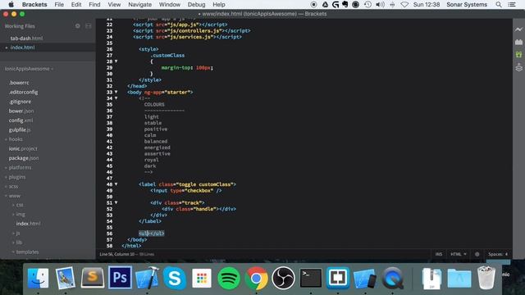Open Spotlight search magnifier in menu bar

pyautogui.click(x=499, y=5)
